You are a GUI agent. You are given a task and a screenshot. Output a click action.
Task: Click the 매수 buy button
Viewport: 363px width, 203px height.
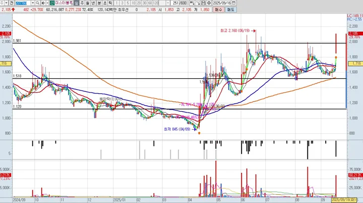click(x=218, y=10)
